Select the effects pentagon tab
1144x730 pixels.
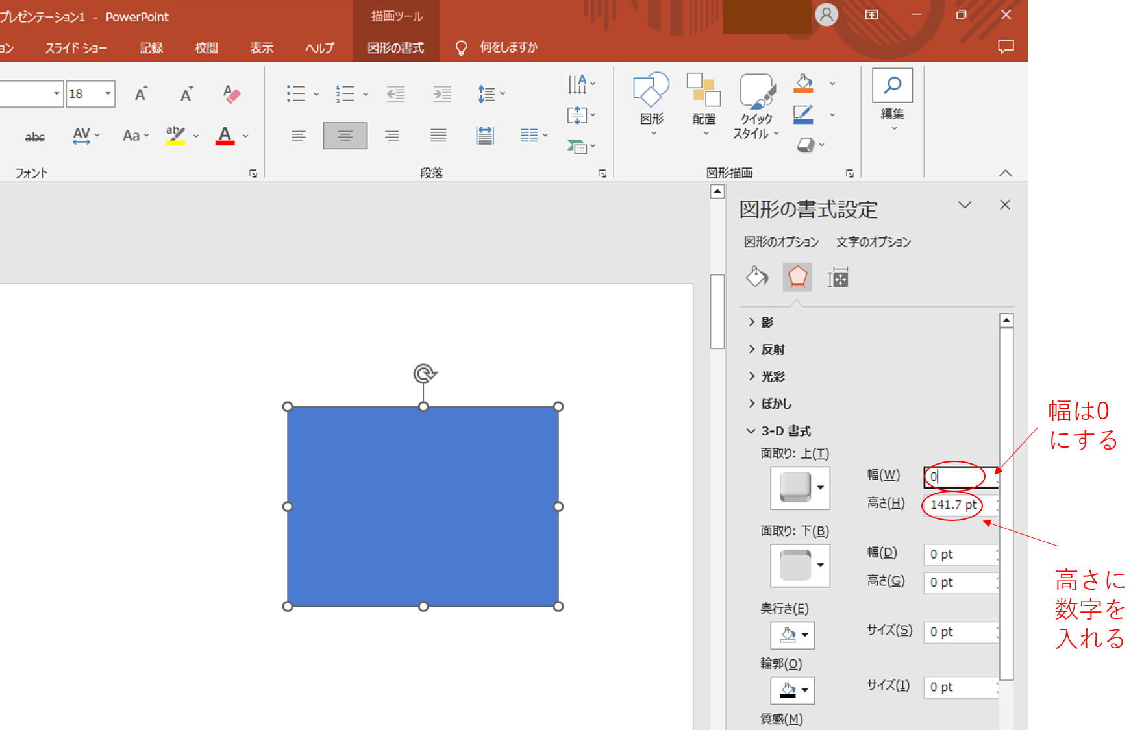click(797, 278)
